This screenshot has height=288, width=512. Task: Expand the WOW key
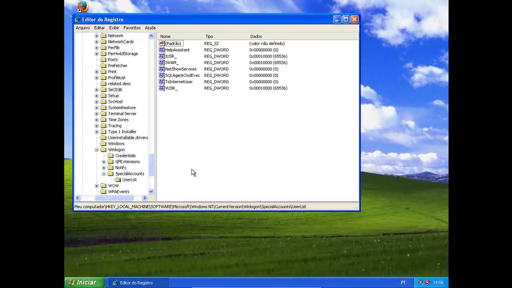[96, 186]
